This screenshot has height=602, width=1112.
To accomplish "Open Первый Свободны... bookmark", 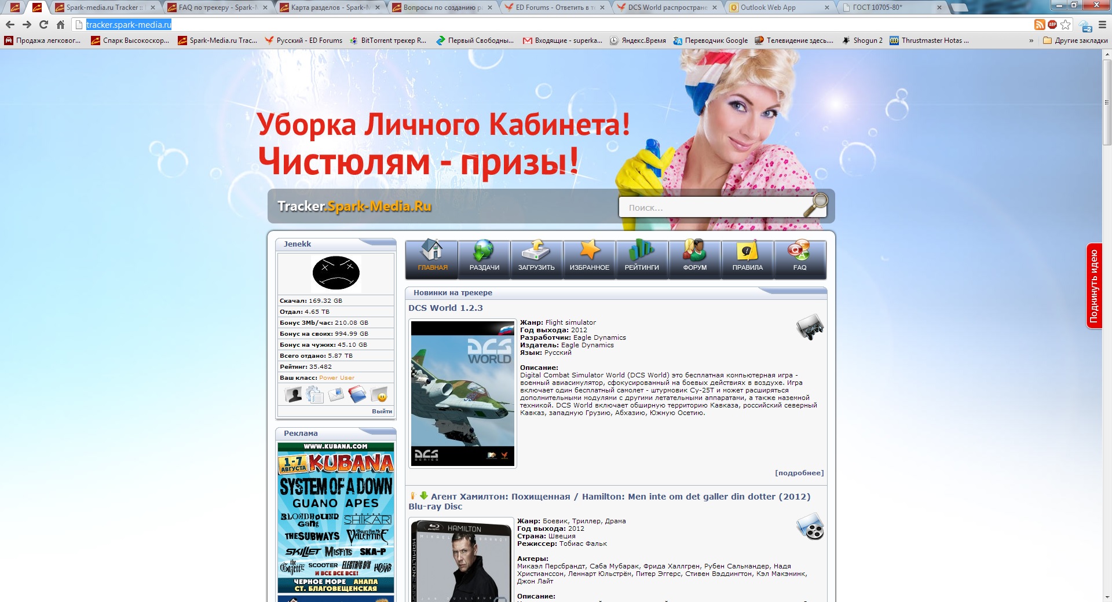I will pyautogui.click(x=474, y=41).
